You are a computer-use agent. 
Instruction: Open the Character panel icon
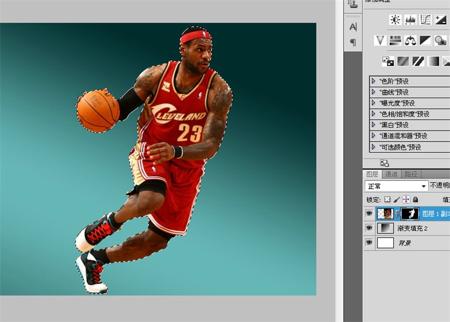click(353, 26)
